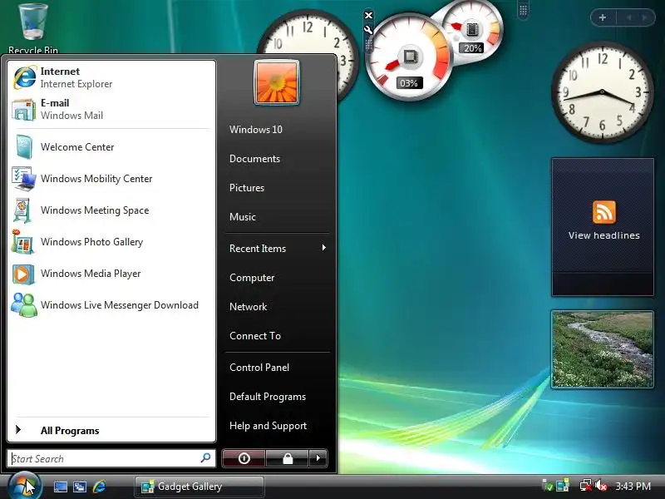Launch Internet Explorer from Quick Launch
The height and width of the screenshot is (499, 665).
tap(99, 487)
